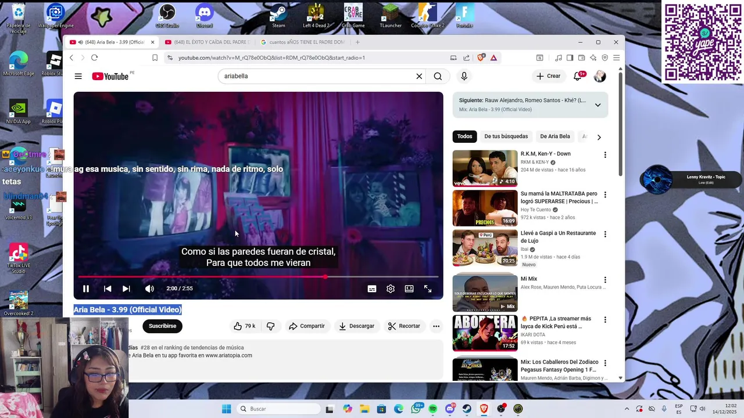Clear the 'ariabella' search text
This screenshot has height=418, width=744.
pos(419,76)
